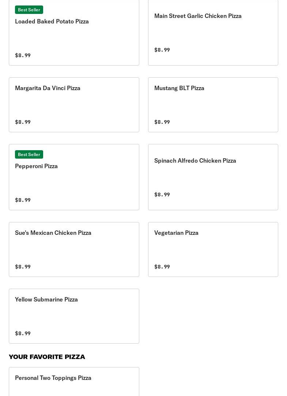Click the Vegetarian Pizza price
The height and width of the screenshot is (396, 287).
[x=162, y=267]
